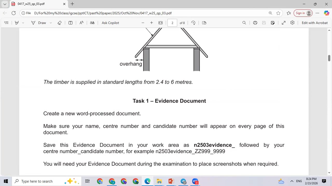The width and height of the screenshot is (332, 186).
Task: Click the 'The timber is supplied' sentence
Action: coord(118,82)
